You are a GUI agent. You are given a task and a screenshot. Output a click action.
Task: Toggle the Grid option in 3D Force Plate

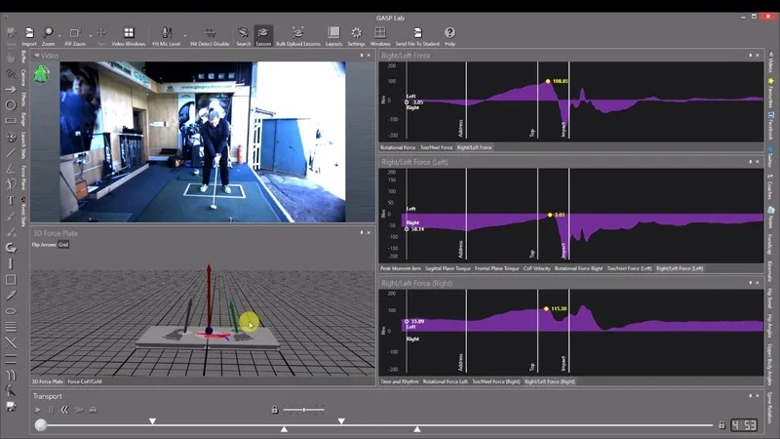coord(63,245)
